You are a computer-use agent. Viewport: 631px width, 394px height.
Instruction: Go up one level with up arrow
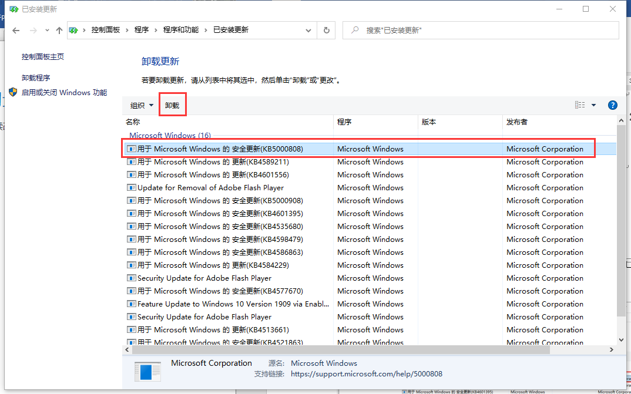pos(59,31)
